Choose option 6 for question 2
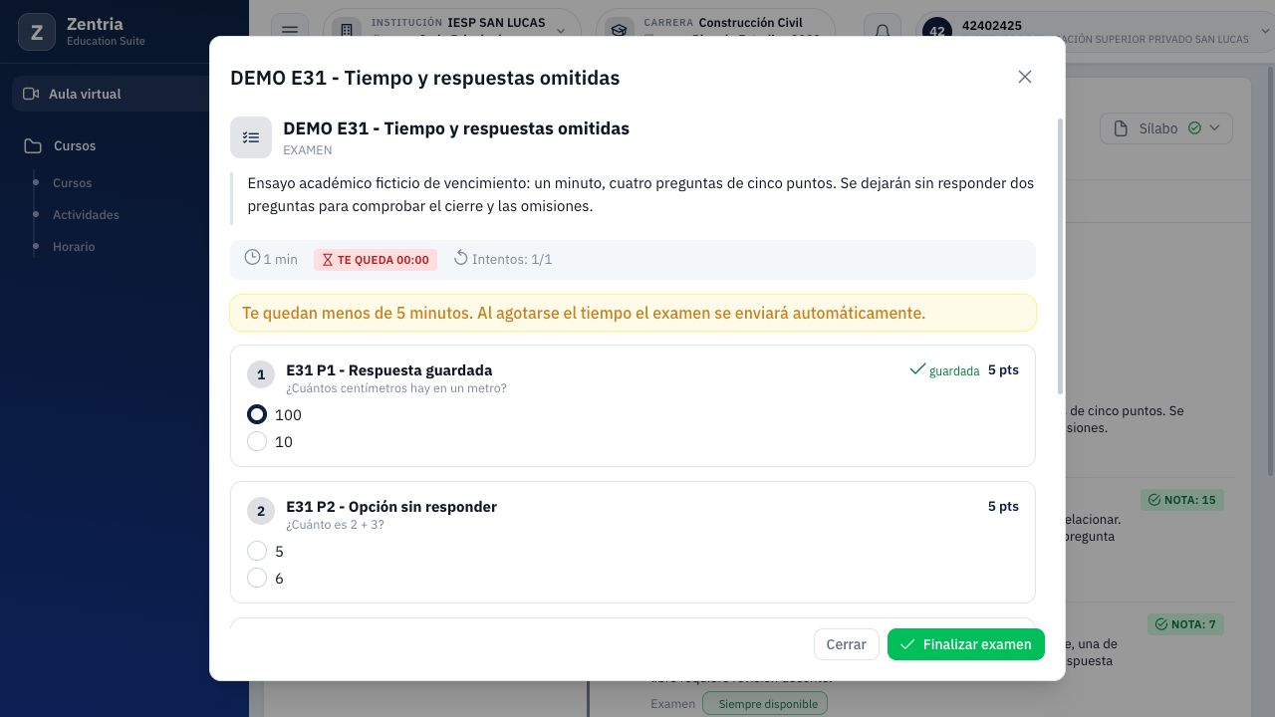 tap(257, 578)
